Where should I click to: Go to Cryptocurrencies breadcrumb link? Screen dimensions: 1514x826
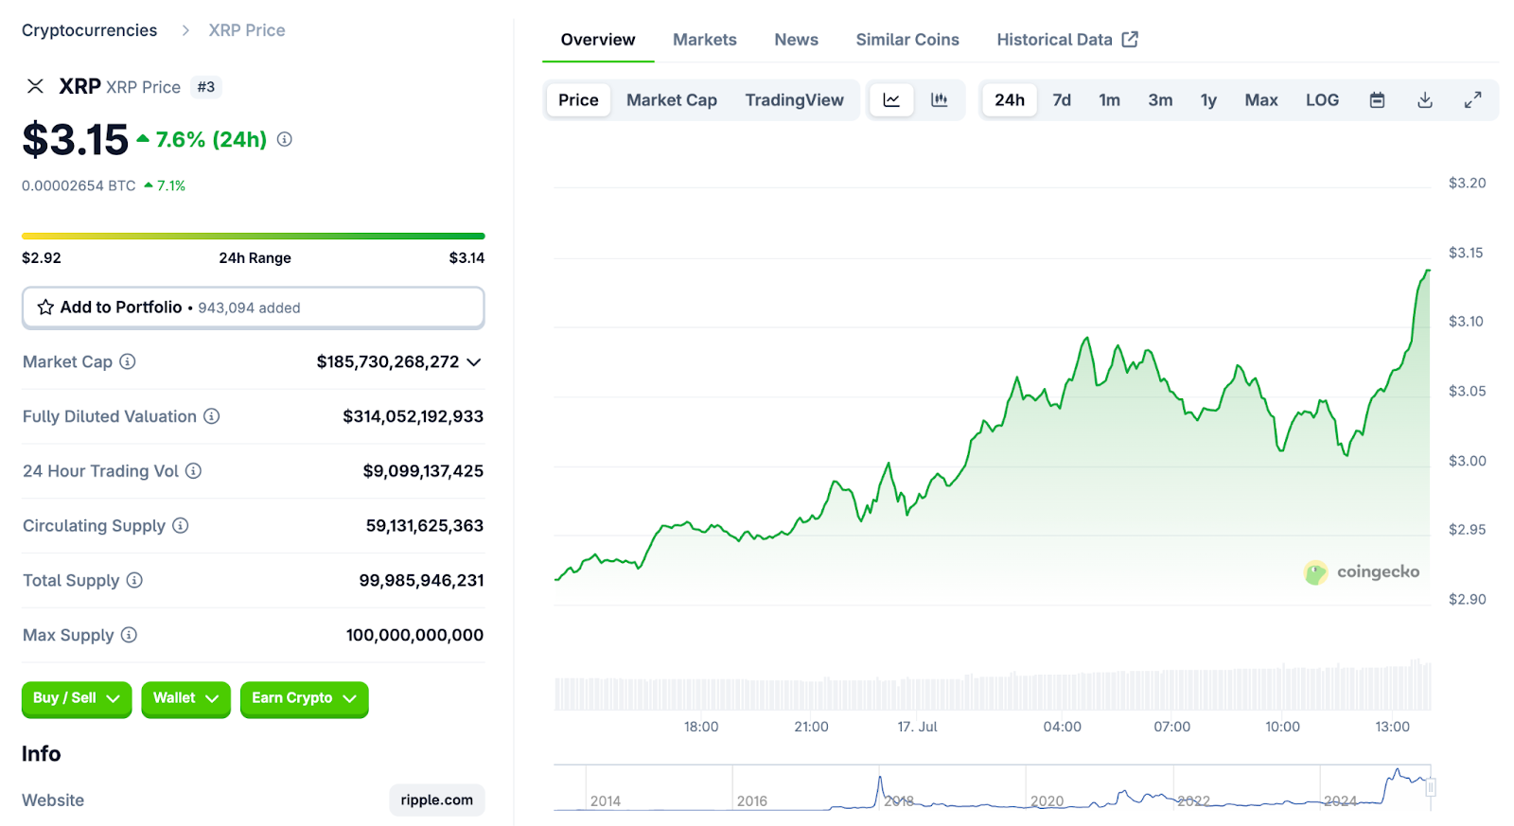point(90,30)
